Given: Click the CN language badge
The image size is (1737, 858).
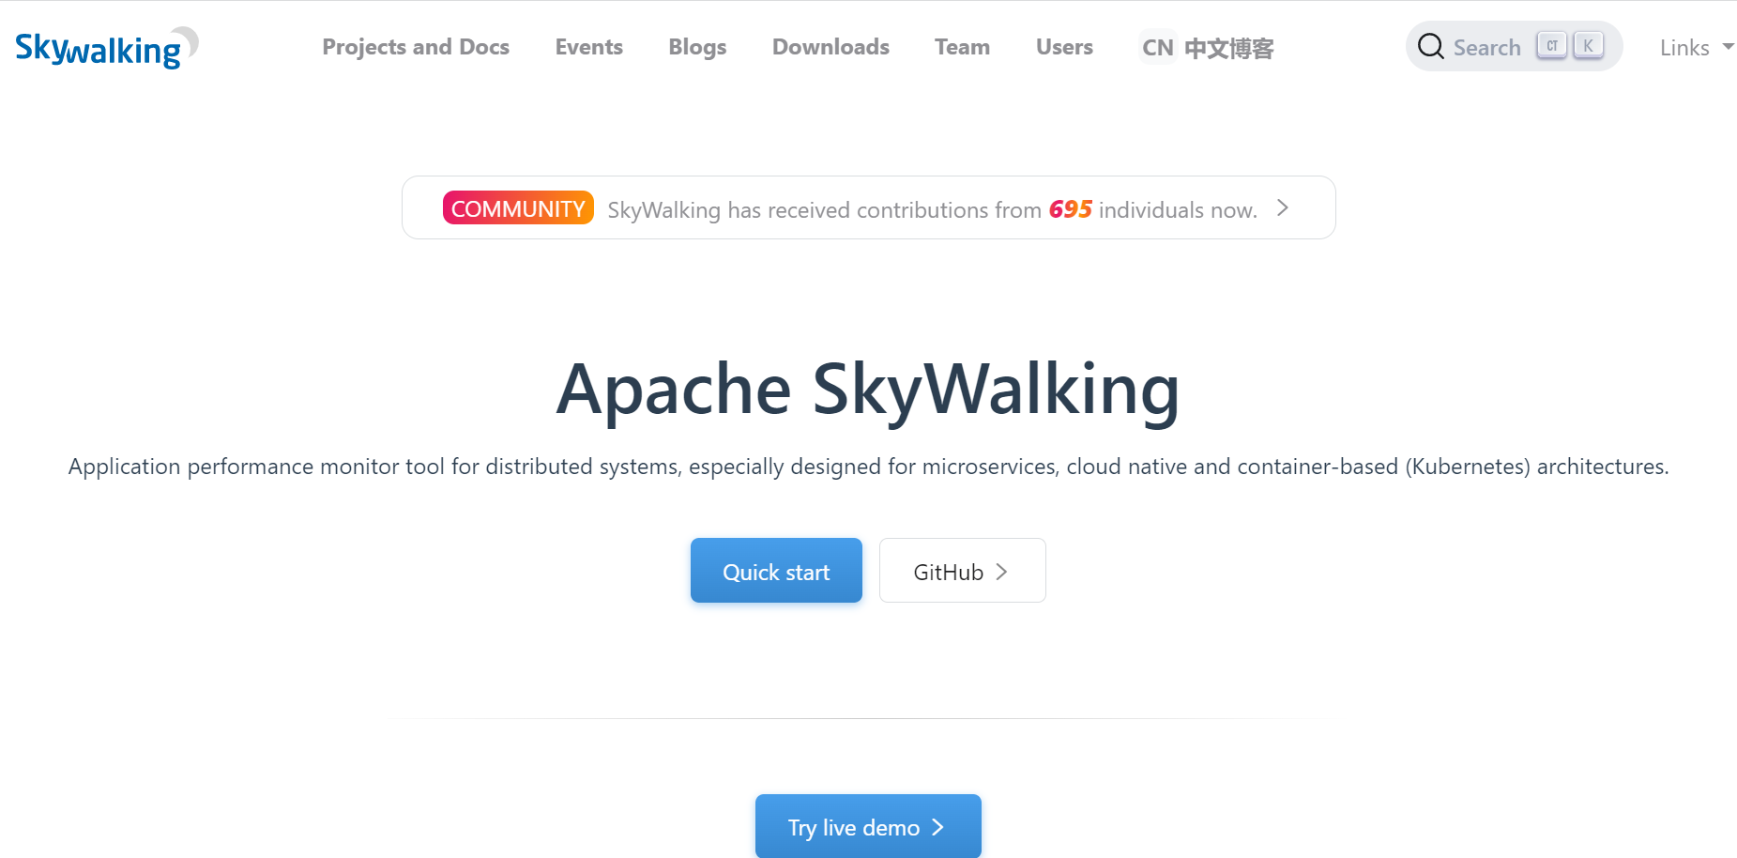Looking at the screenshot, I should (1157, 47).
